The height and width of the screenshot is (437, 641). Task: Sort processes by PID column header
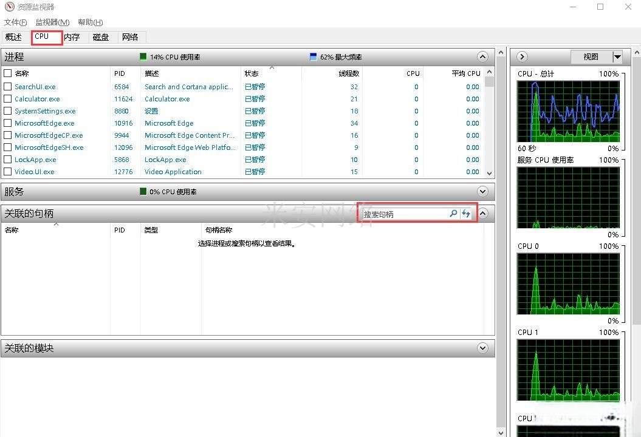119,73
